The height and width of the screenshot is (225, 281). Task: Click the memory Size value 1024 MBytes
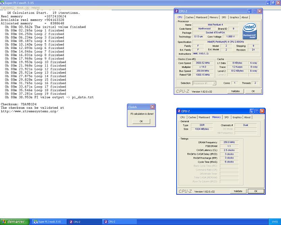coord(202,129)
